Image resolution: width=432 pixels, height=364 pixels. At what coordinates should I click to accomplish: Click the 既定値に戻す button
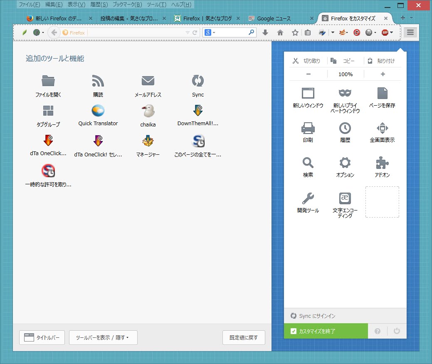244,337
